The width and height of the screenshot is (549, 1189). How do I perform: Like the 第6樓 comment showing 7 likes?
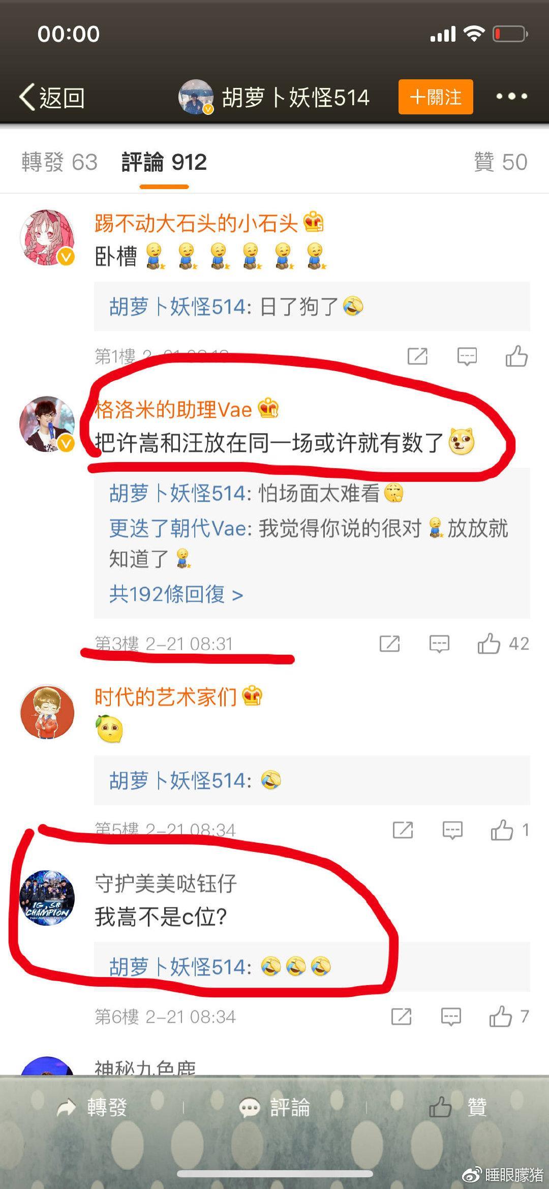coord(509,1017)
